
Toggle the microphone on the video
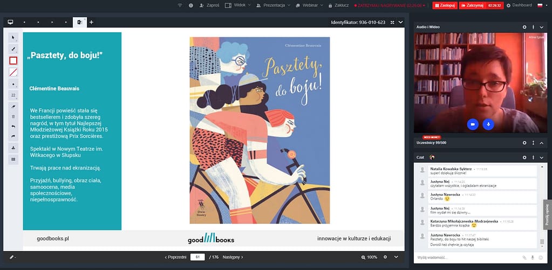tap(488, 124)
